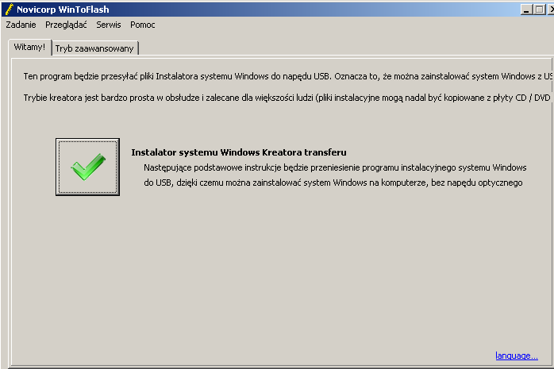Click the 'Novicorp WinToFlash' window title text
Image resolution: width=554 pixels, height=369 pixels.
pyautogui.click(x=63, y=10)
